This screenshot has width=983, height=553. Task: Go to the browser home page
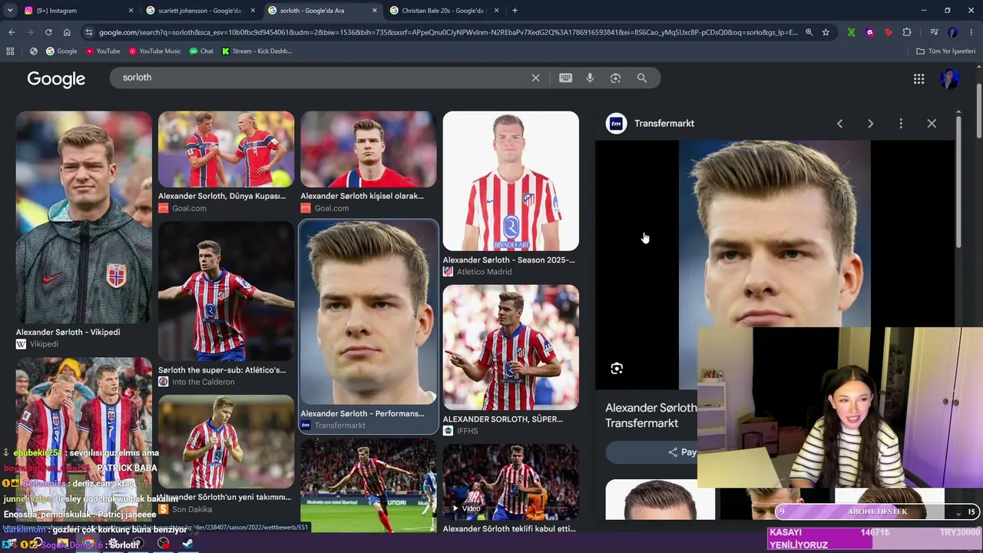[x=67, y=32]
